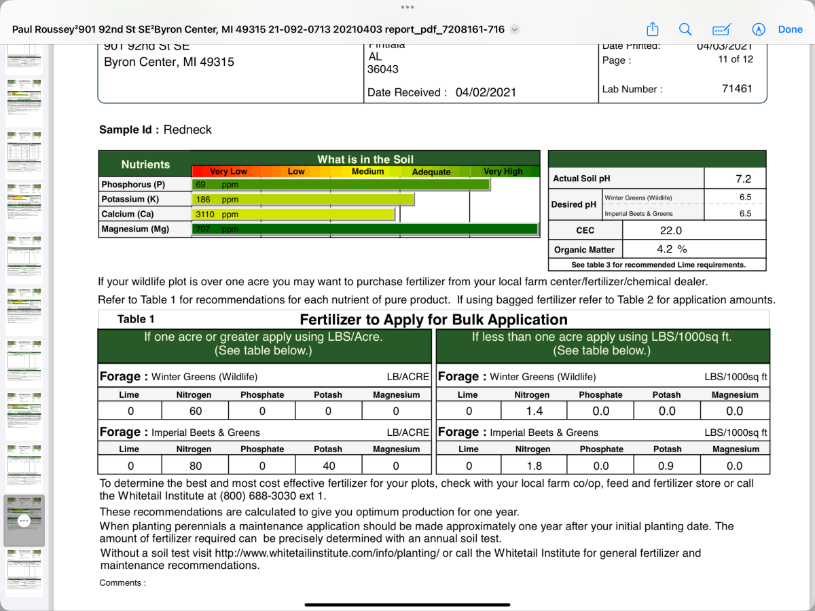Jump to the last page thumbnail
This screenshot has width=815, height=611.
24,573
